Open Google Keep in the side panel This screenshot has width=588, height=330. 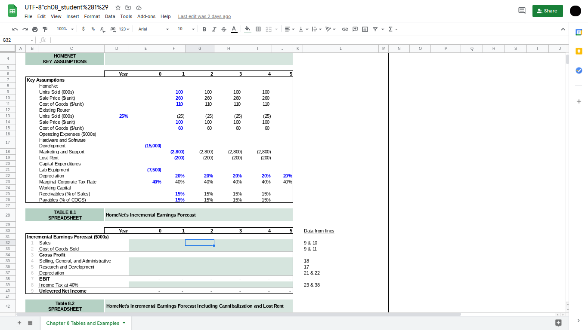[x=579, y=51]
